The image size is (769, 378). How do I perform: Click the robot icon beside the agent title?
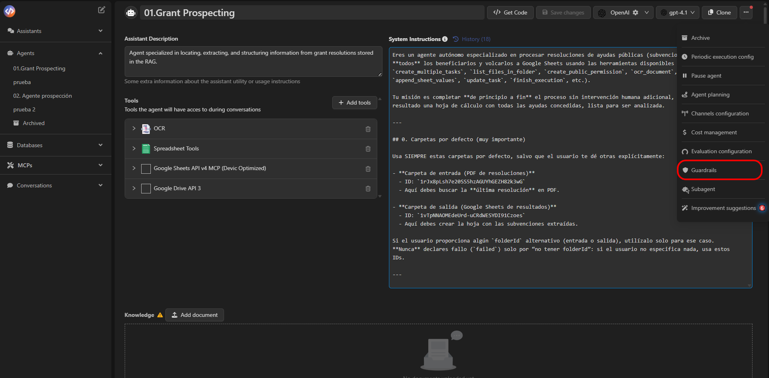point(131,12)
